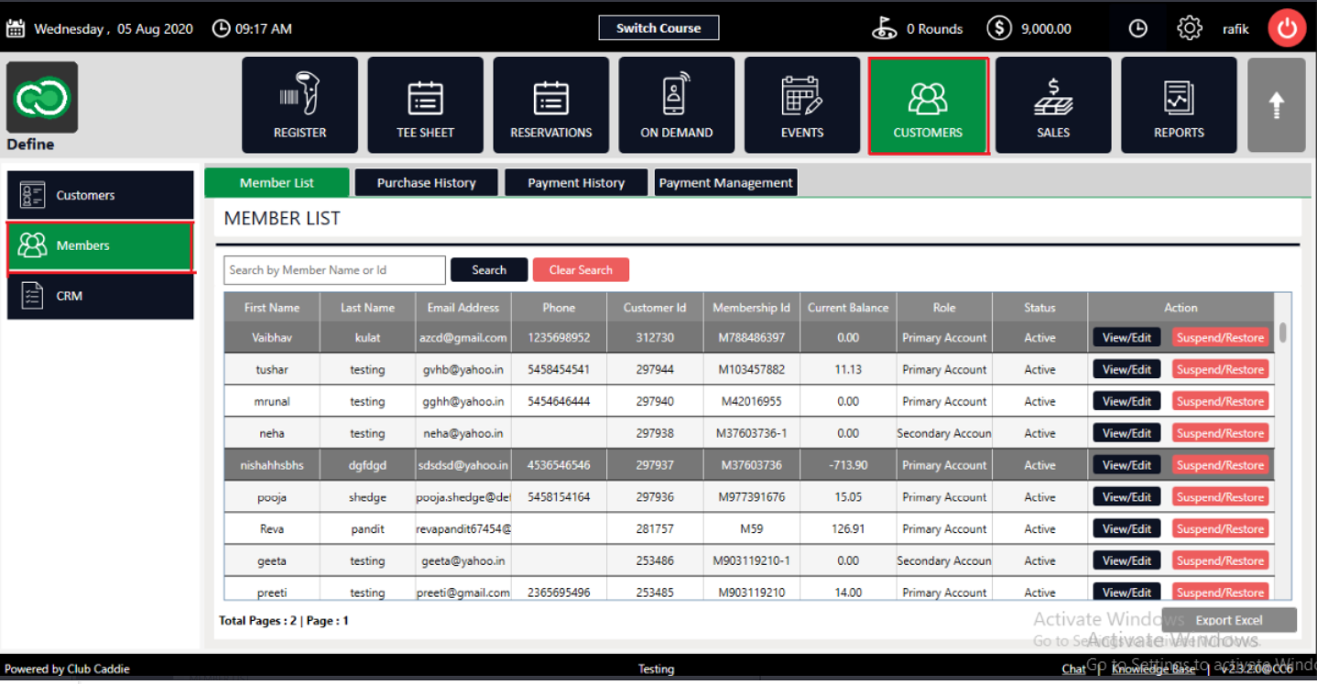
Task: Click View/Edit for pooja shedge
Action: [x=1127, y=497]
